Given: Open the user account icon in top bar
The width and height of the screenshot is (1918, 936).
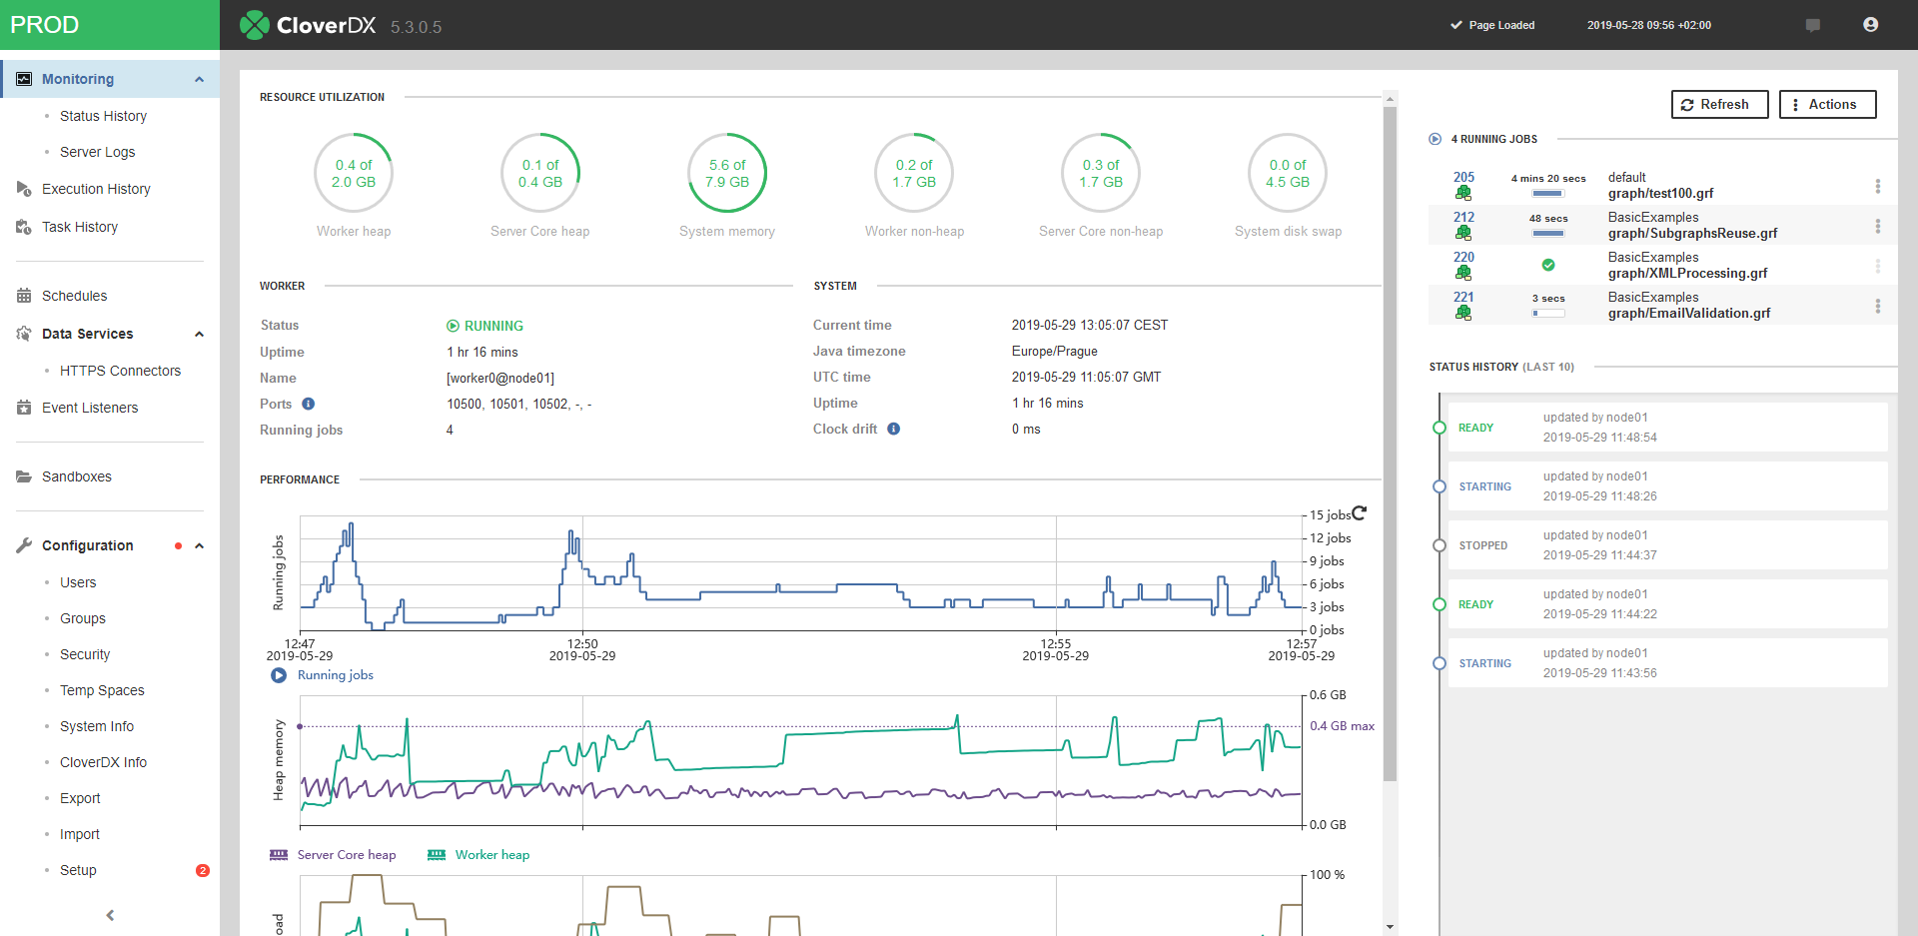Looking at the screenshot, I should (1870, 24).
